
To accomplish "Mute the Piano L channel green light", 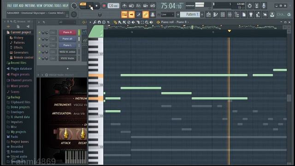I will pos(39,45).
